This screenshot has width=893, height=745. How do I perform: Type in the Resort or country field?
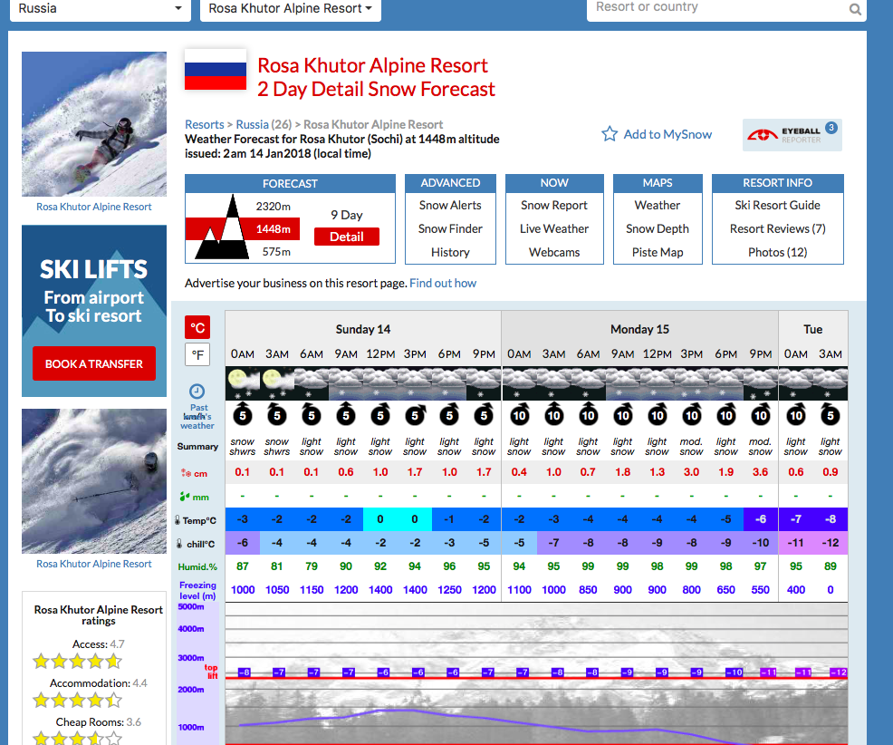click(715, 8)
